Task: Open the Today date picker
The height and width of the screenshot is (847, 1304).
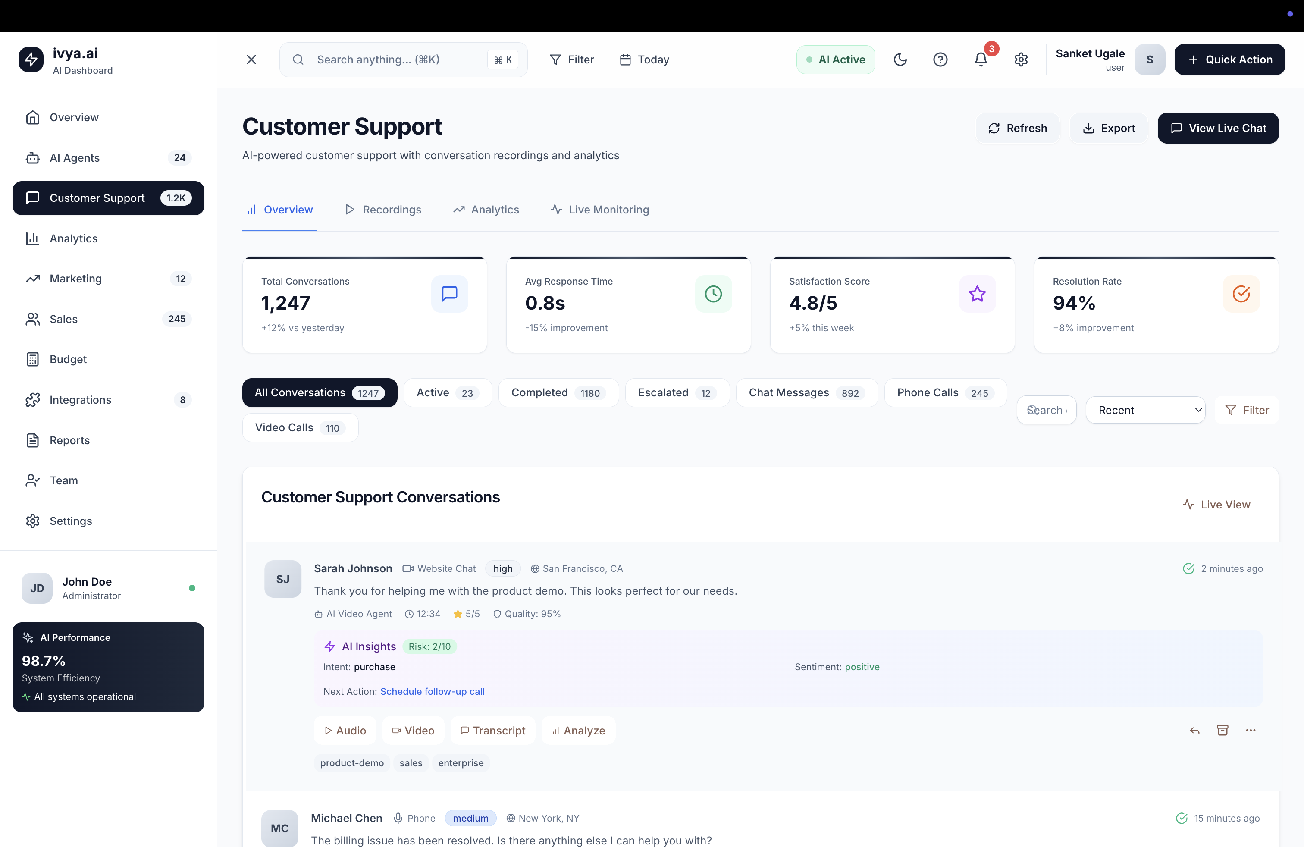Action: (644, 59)
